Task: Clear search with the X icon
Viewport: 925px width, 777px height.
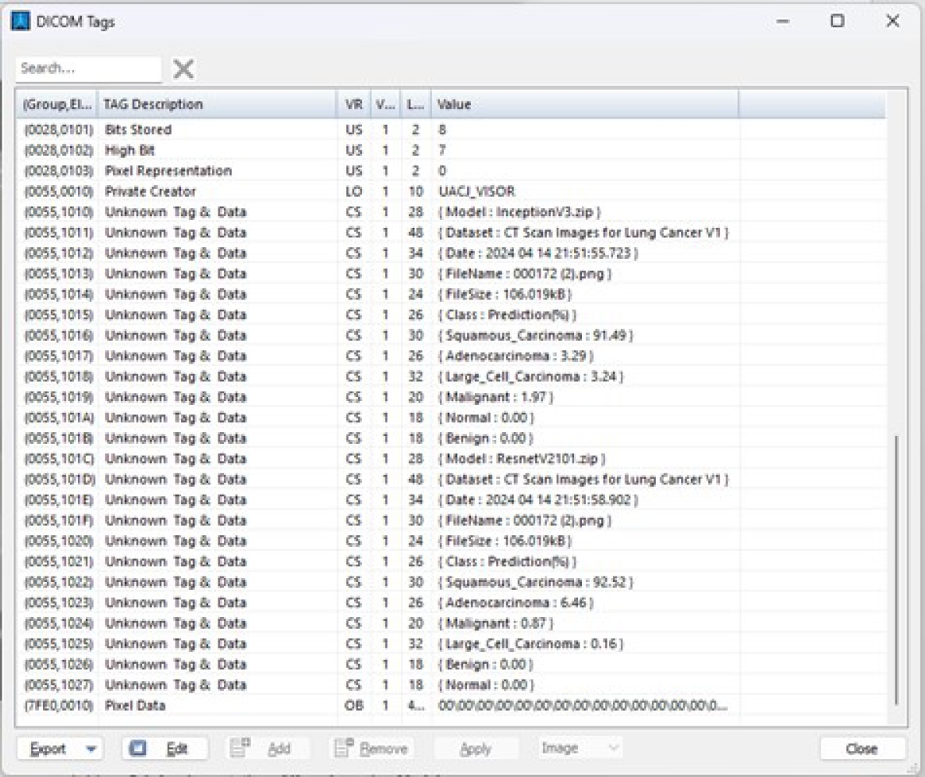Action: tap(183, 69)
